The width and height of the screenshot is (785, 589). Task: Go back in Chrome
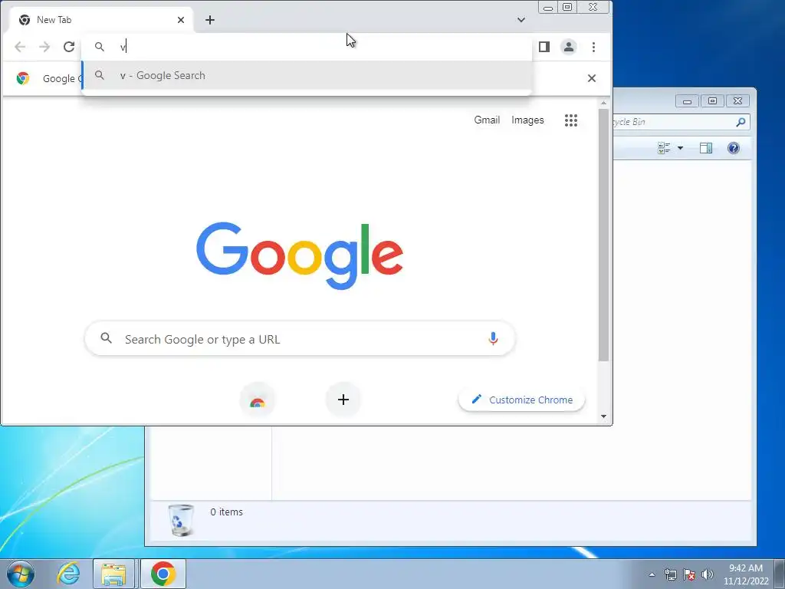click(x=20, y=47)
